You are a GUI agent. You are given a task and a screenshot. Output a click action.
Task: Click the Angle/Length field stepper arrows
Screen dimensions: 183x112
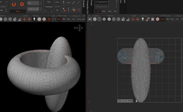(x=41, y=9)
